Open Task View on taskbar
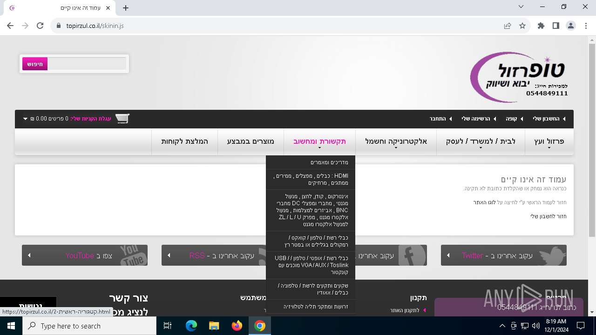The image size is (596, 335). (x=168, y=326)
